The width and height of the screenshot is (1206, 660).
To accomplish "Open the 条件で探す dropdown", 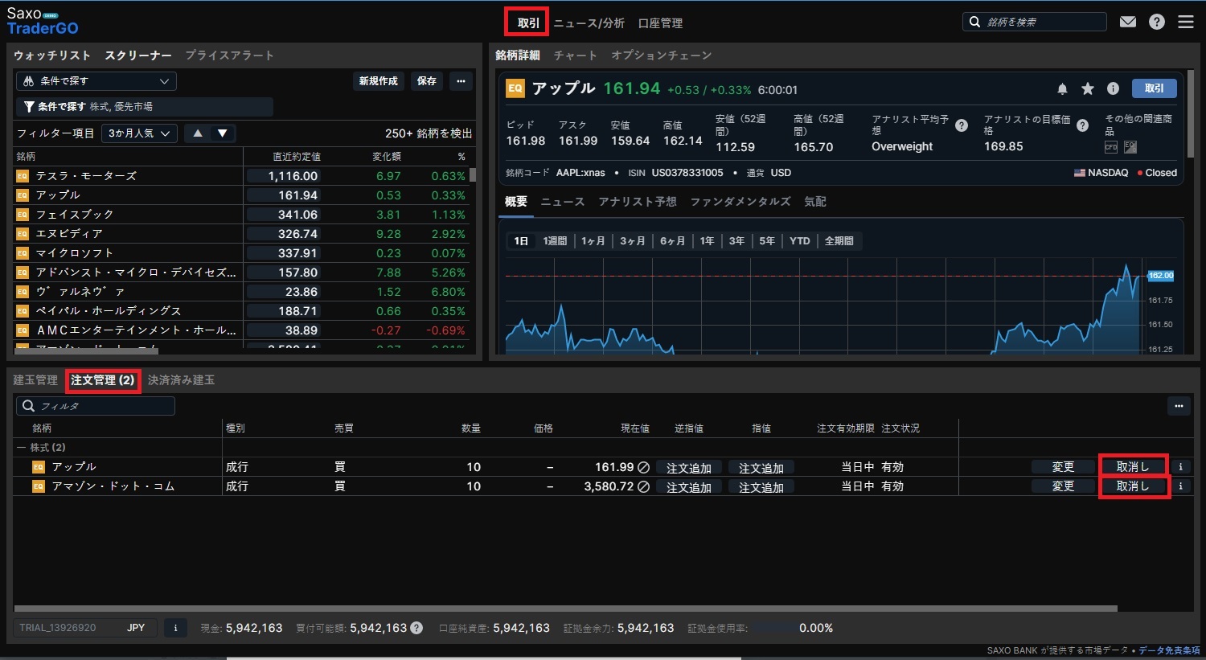I will [96, 81].
